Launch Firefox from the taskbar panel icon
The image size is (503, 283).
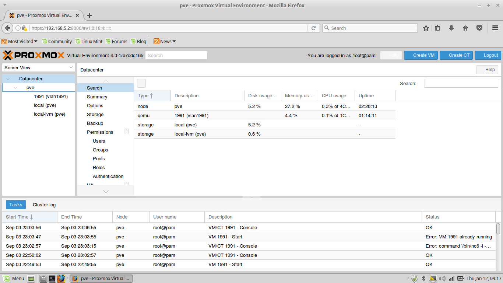[61, 279]
